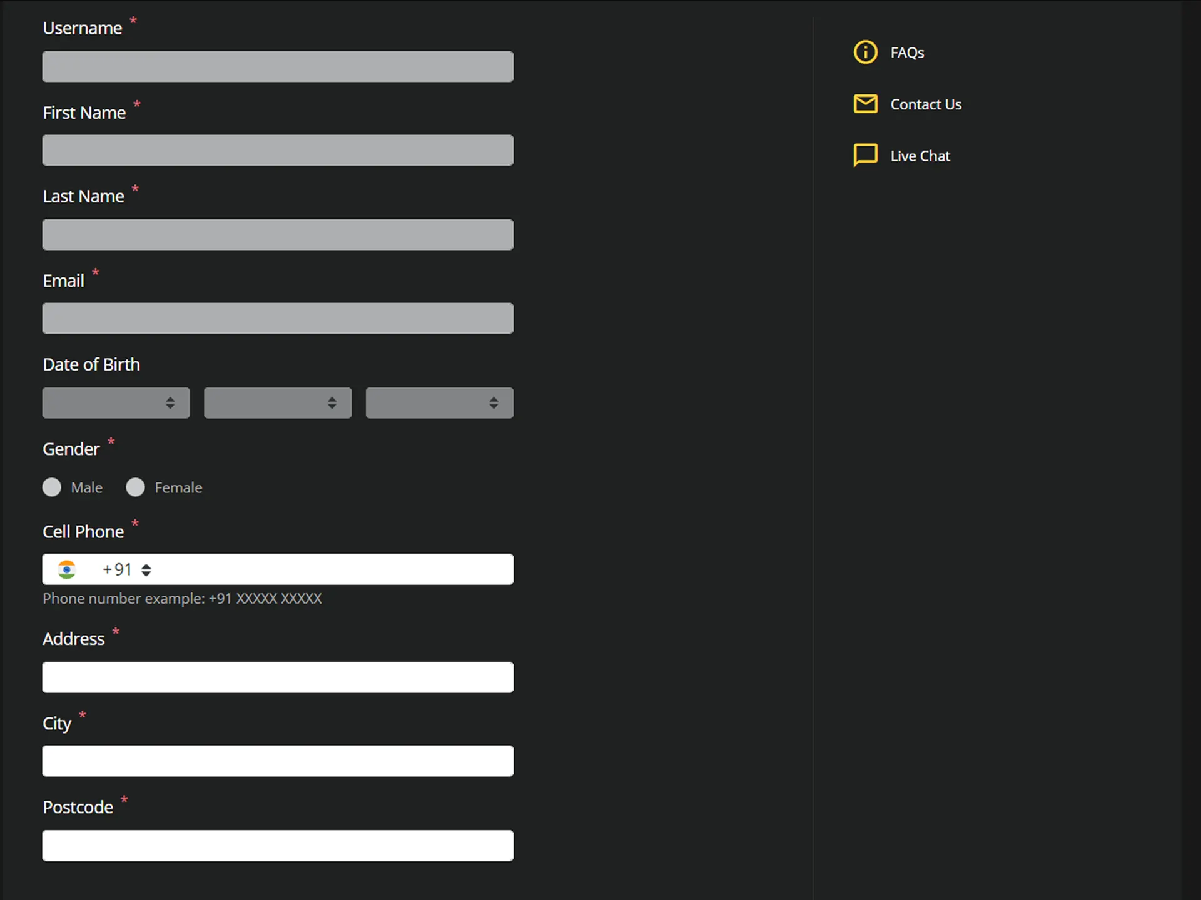This screenshot has width=1201, height=900.
Task: Open the first Date of Birth dropdown
Action: [x=116, y=403]
